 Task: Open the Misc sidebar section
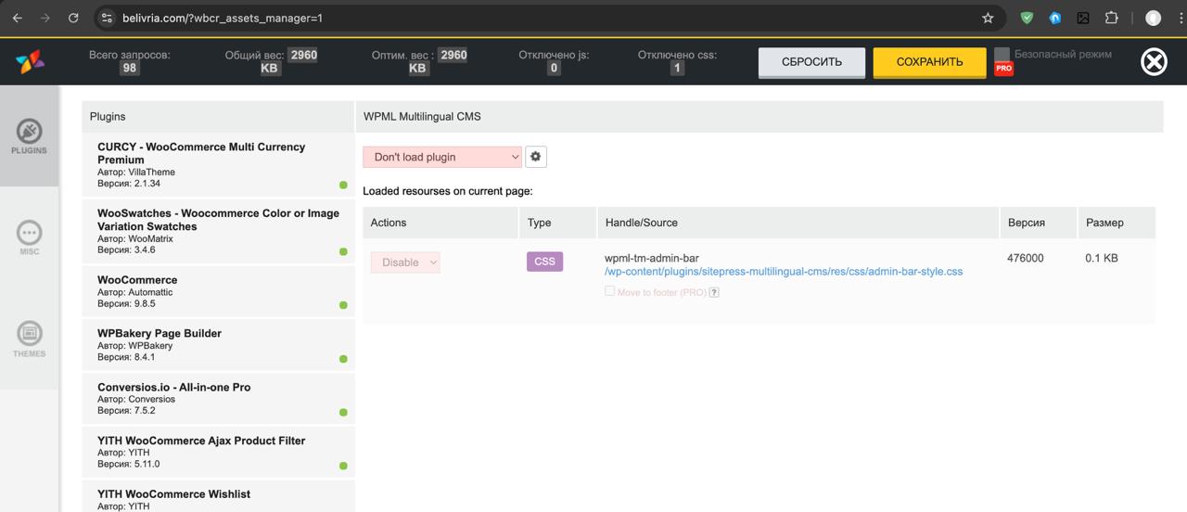(x=29, y=237)
